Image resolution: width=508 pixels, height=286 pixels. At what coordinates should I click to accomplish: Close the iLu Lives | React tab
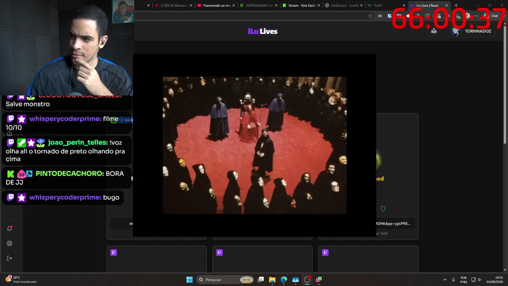point(446,6)
